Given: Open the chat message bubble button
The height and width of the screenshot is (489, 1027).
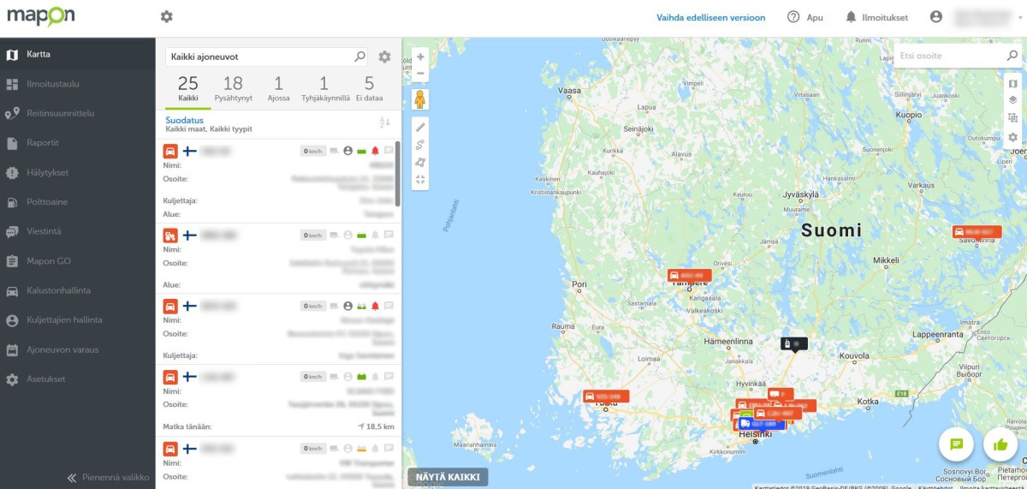Looking at the screenshot, I should tap(956, 444).
